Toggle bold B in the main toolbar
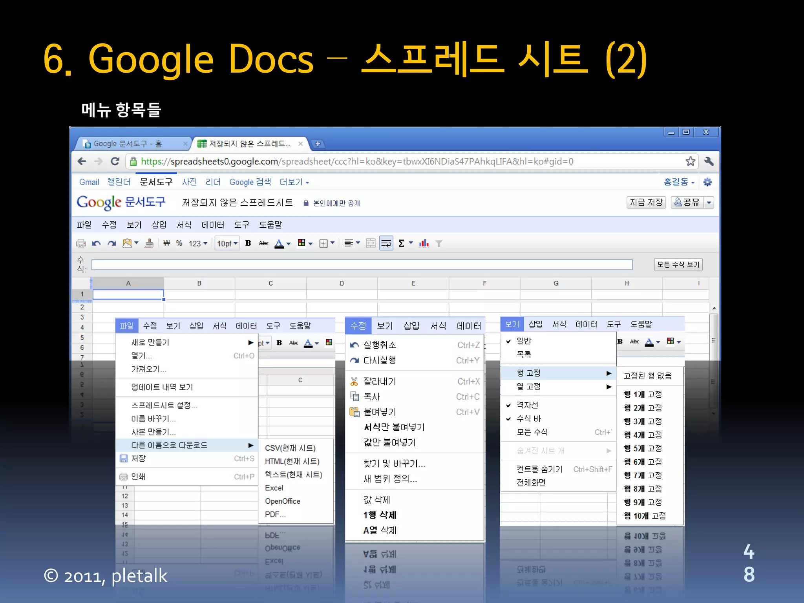 [248, 243]
